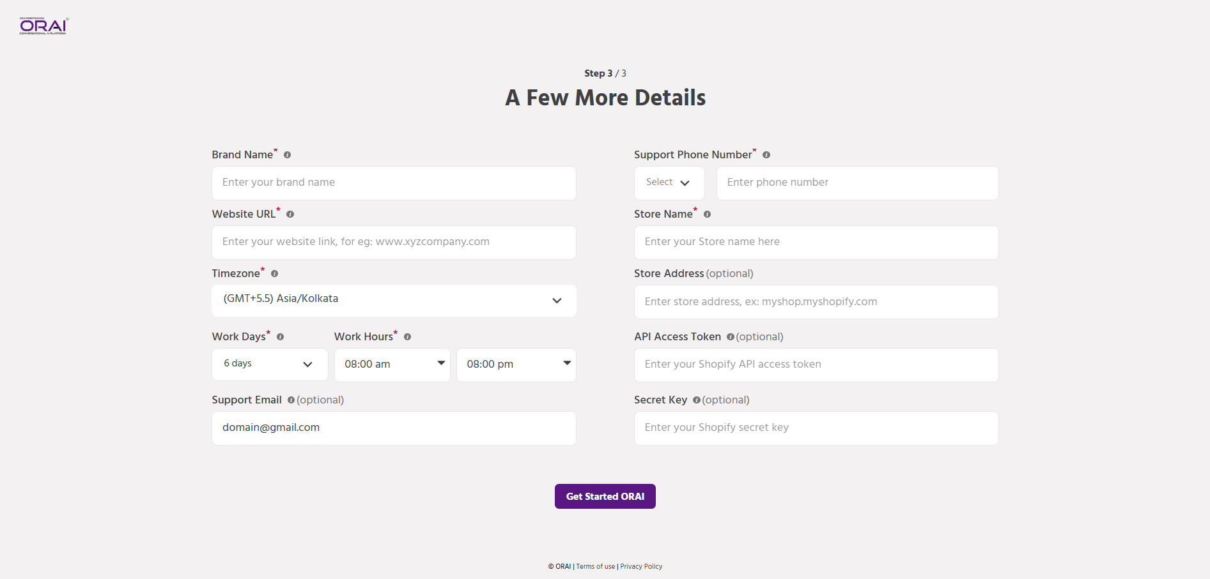Open the Privacy Policy link

pyautogui.click(x=641, y=566)
